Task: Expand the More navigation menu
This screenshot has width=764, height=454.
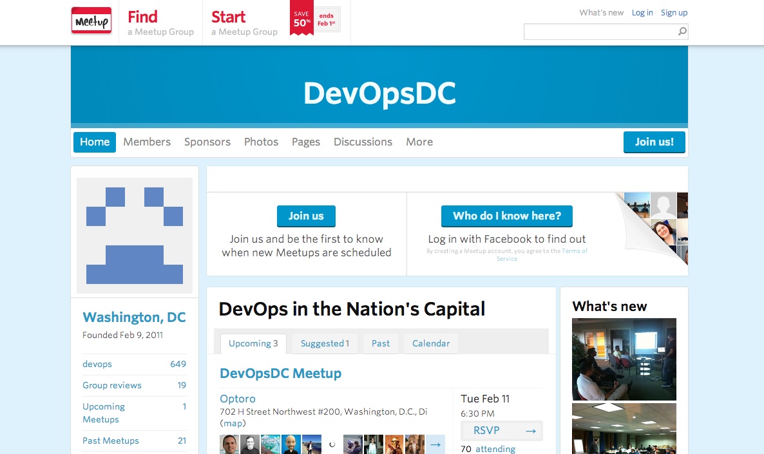Action: (x=419, y=142)
